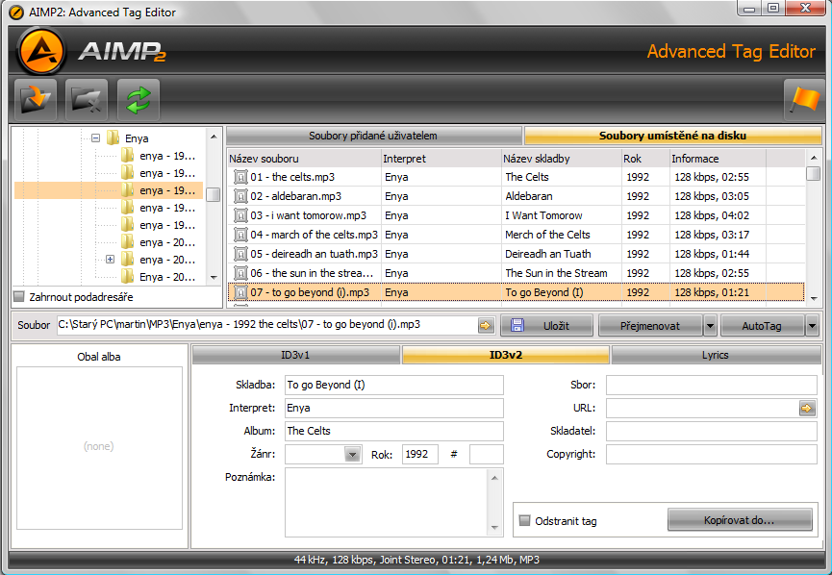Toggle Zahrnout podadresáře checkbox
This screenshot has width=832, height=575.
tap(19, 296)
